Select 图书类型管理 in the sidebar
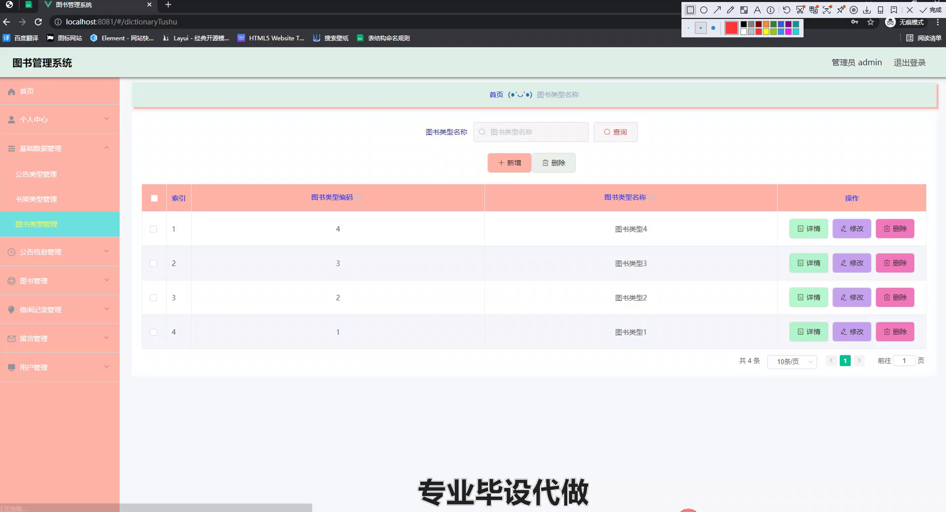Screen dimensions: 946x512 coord(60,224)
